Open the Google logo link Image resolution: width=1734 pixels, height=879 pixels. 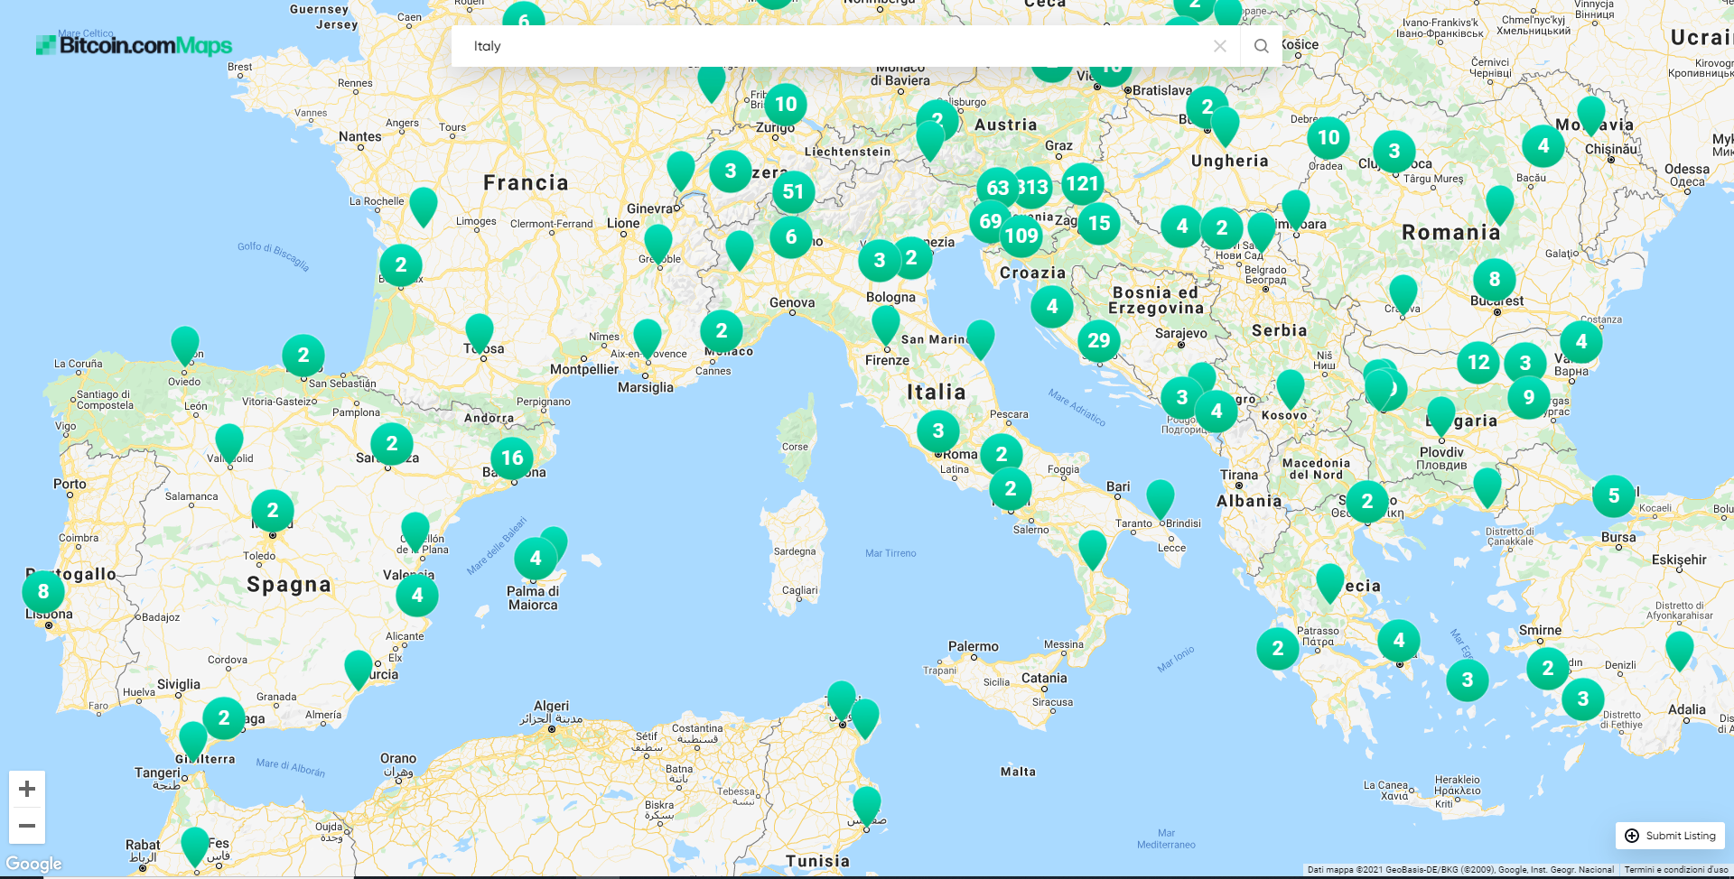click(34, 864)
